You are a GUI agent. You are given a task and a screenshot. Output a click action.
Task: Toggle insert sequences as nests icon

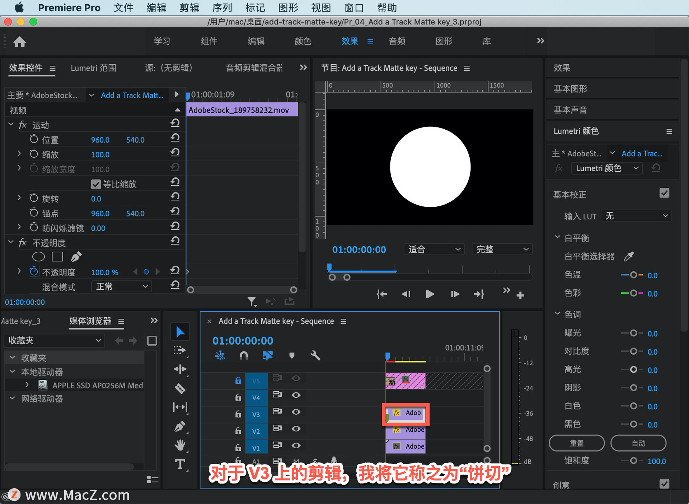click(220, 355)
